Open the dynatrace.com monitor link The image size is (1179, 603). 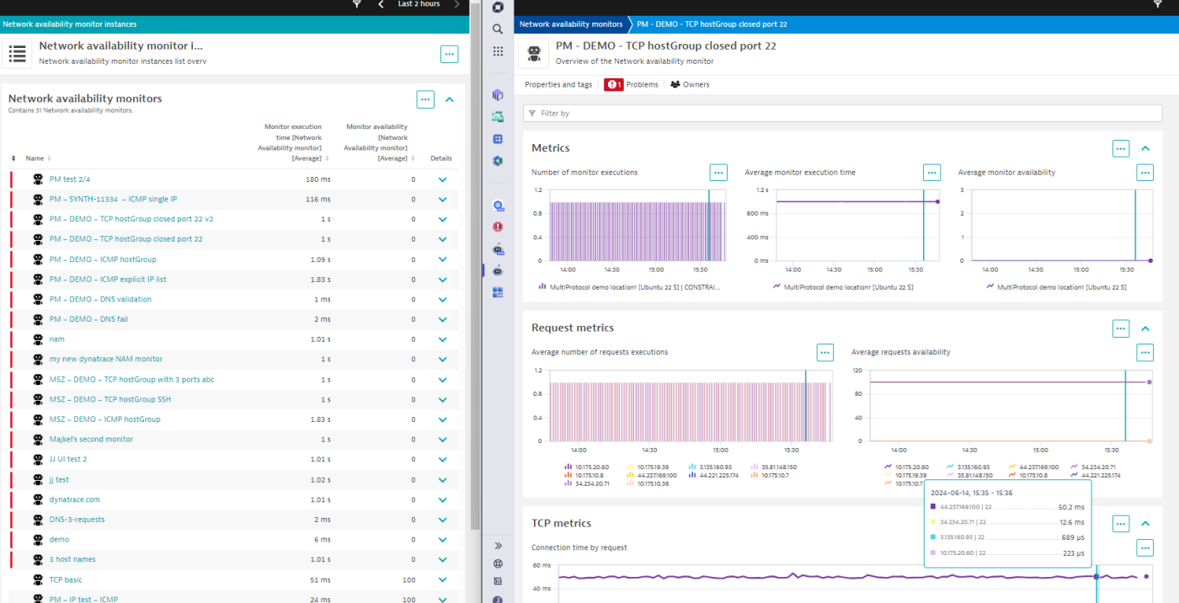[75, 499]
